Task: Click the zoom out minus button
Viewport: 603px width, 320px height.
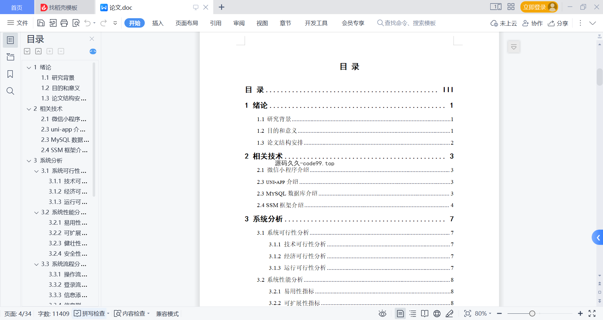Action: [x=499, y=313]
